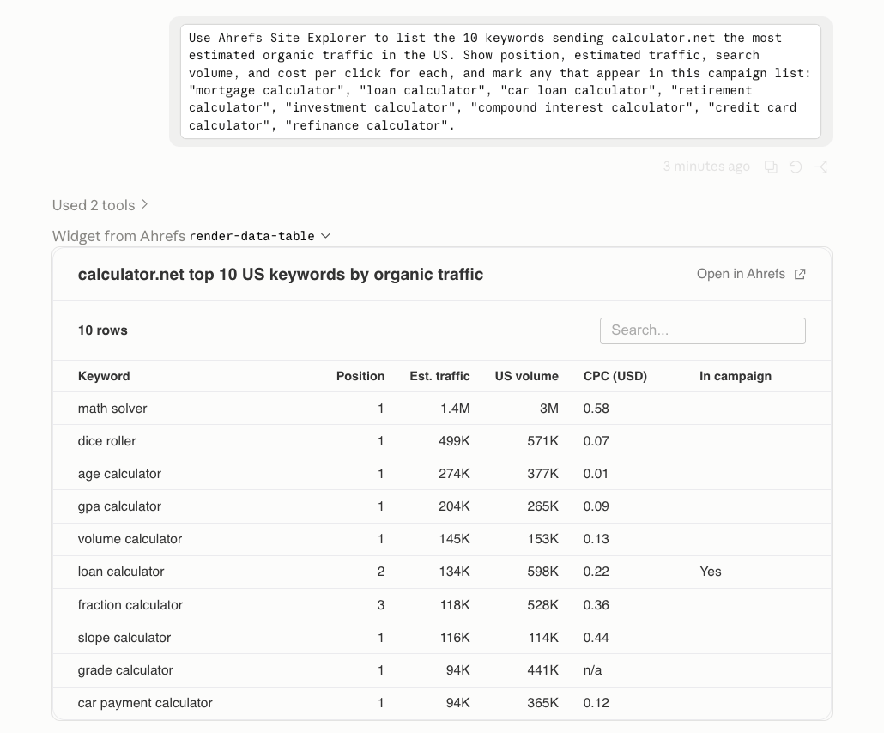Open in Ahrefs link

[x=751, y=274]
